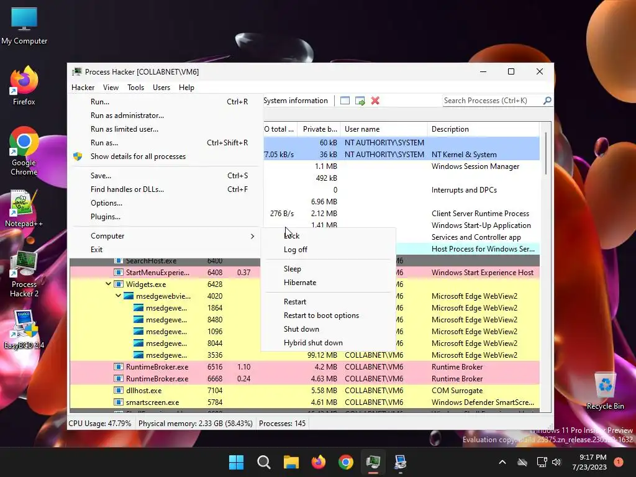Collapse the msedgewebview tree node 4020
Image resolution: width=636 pixels, height=477 pixels.
coord(119,296)
